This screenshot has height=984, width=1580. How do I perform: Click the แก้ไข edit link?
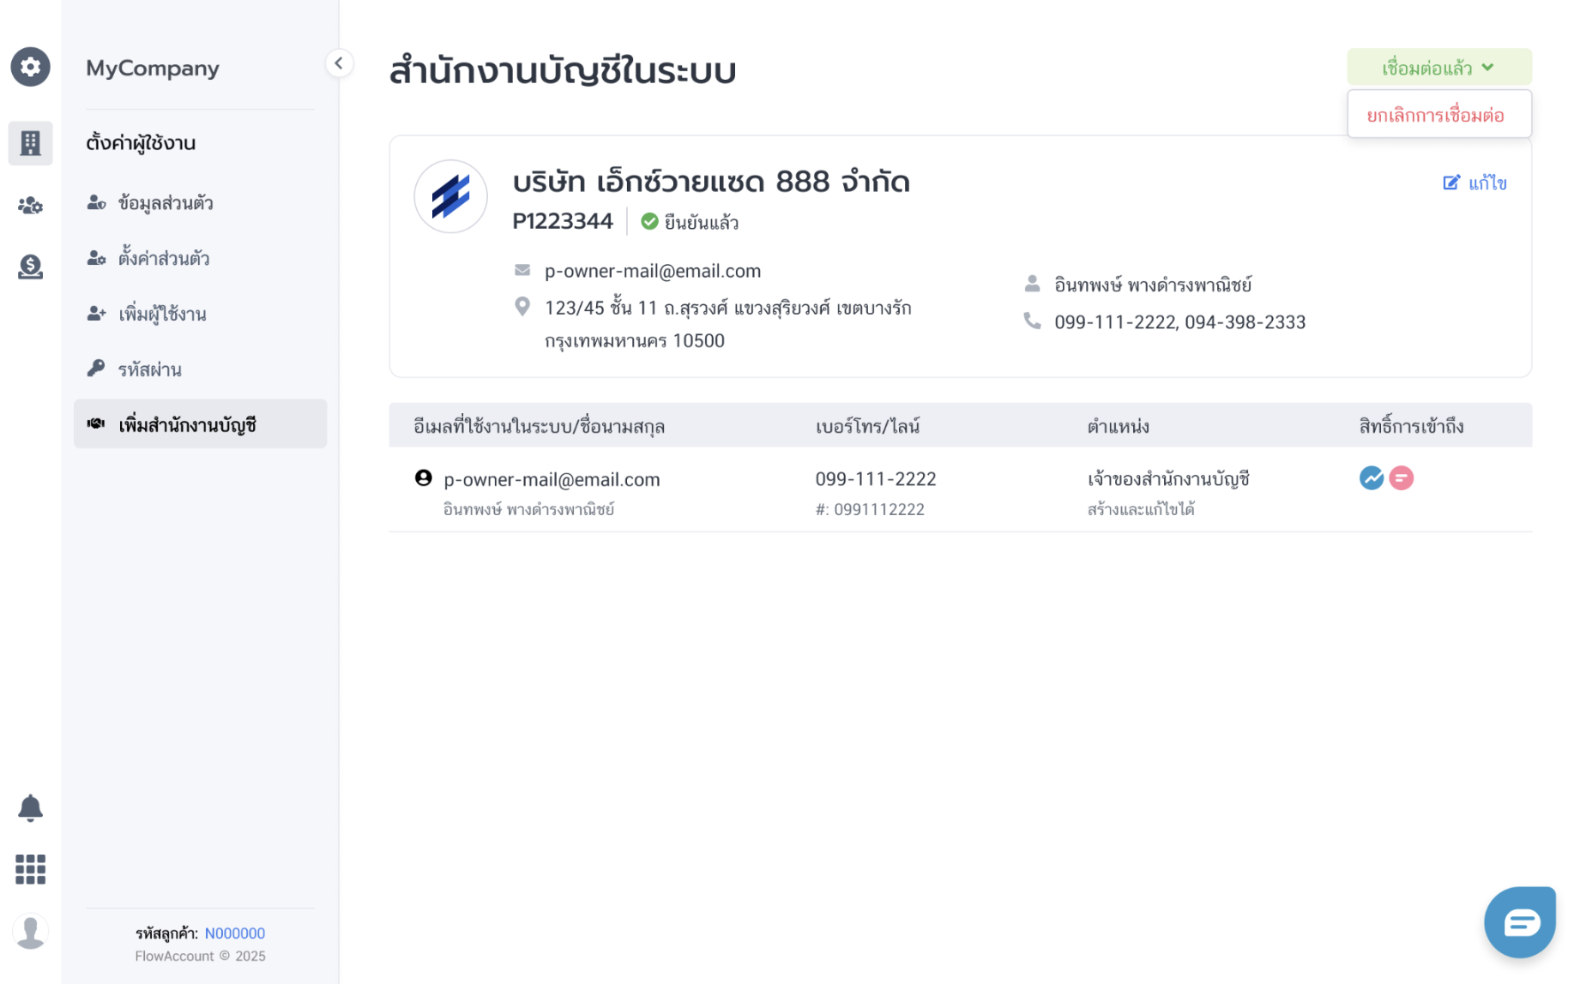pyautogui.click(x=1474, y=183)
